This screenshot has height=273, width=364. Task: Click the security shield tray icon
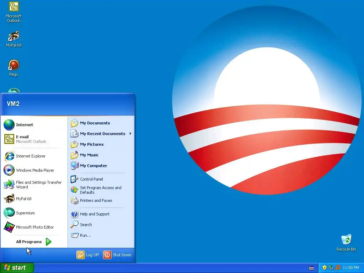324,268
